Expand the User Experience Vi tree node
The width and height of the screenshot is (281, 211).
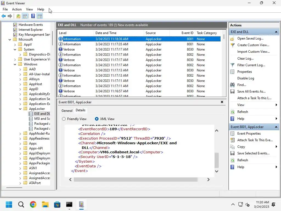point(15,60)
